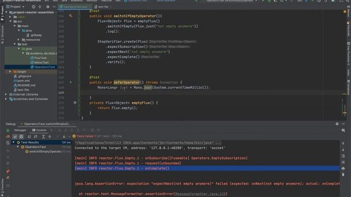
Task: Select scroll-from-source target icon in Project panel
Action: pyautogui.click(x=33, y=7)
